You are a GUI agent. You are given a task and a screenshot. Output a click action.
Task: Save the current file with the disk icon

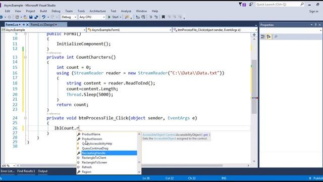(x=31, y=17)
